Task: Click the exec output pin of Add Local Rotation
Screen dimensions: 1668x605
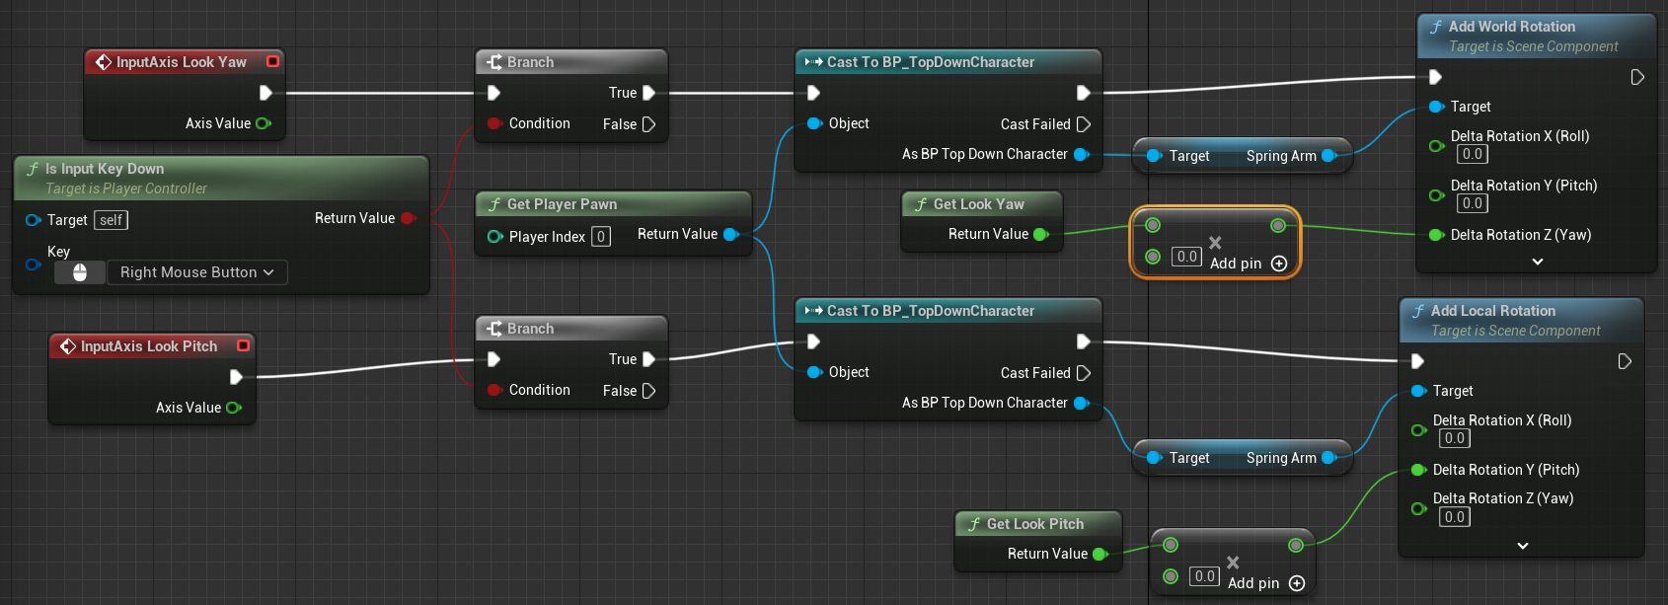Action: coord(1625,361)
